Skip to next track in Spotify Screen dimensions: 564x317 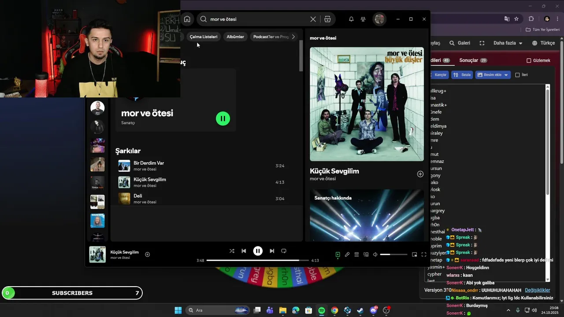tap(272, 251)
